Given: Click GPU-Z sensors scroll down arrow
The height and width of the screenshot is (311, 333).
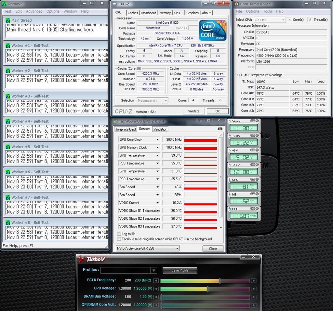Looking at the screenshot, I should click(x=221, y=228).
